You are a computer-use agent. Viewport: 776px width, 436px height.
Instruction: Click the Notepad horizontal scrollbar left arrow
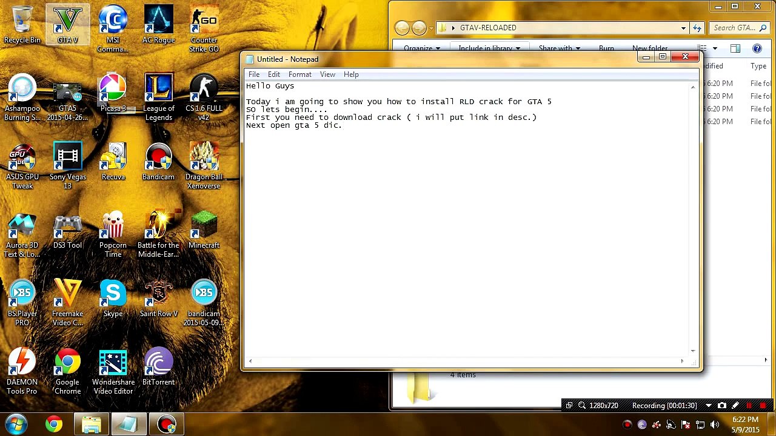[250, 362]
